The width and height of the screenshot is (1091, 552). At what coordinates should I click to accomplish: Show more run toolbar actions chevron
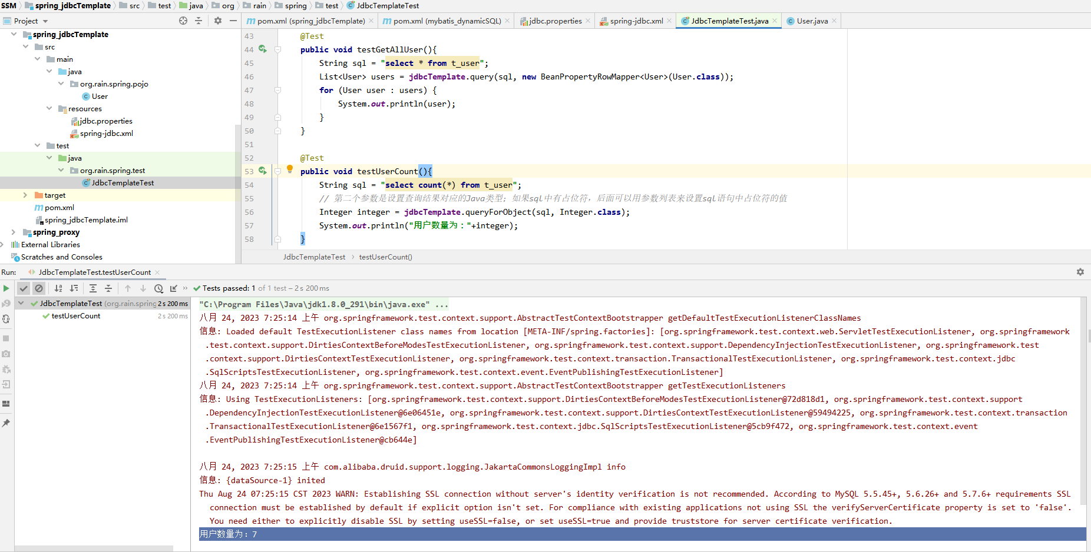coord(185,288)
